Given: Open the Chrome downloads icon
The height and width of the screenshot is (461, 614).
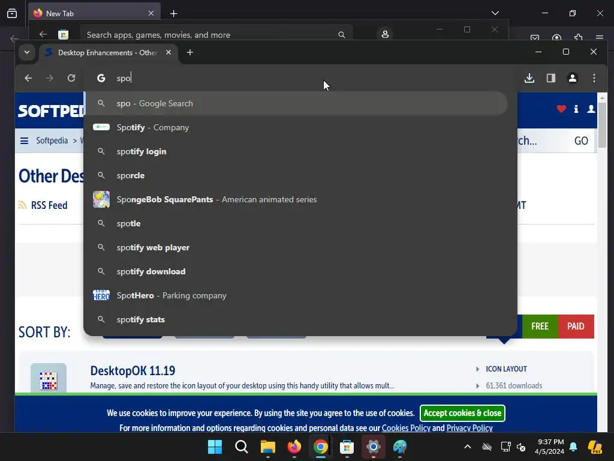Looking at the screenshot, I should (x=529, y=78).
